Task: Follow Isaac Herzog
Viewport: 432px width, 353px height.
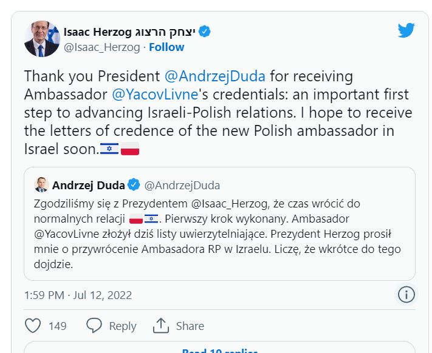Action: click(x=166, y=47)
